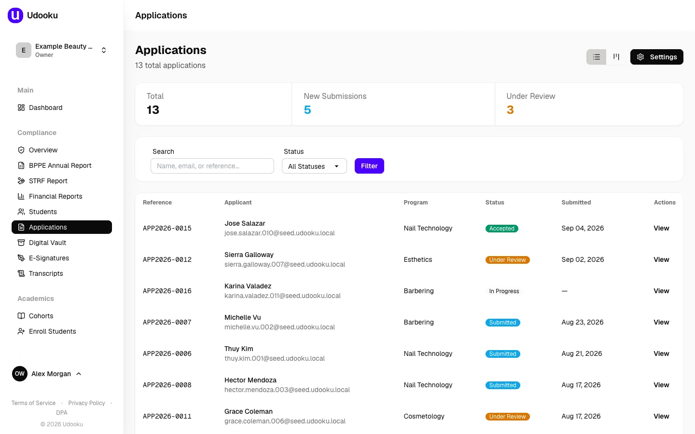Navigate to Transcripts
This screenshot has height=434, width=695.
[x=62, y=273]
